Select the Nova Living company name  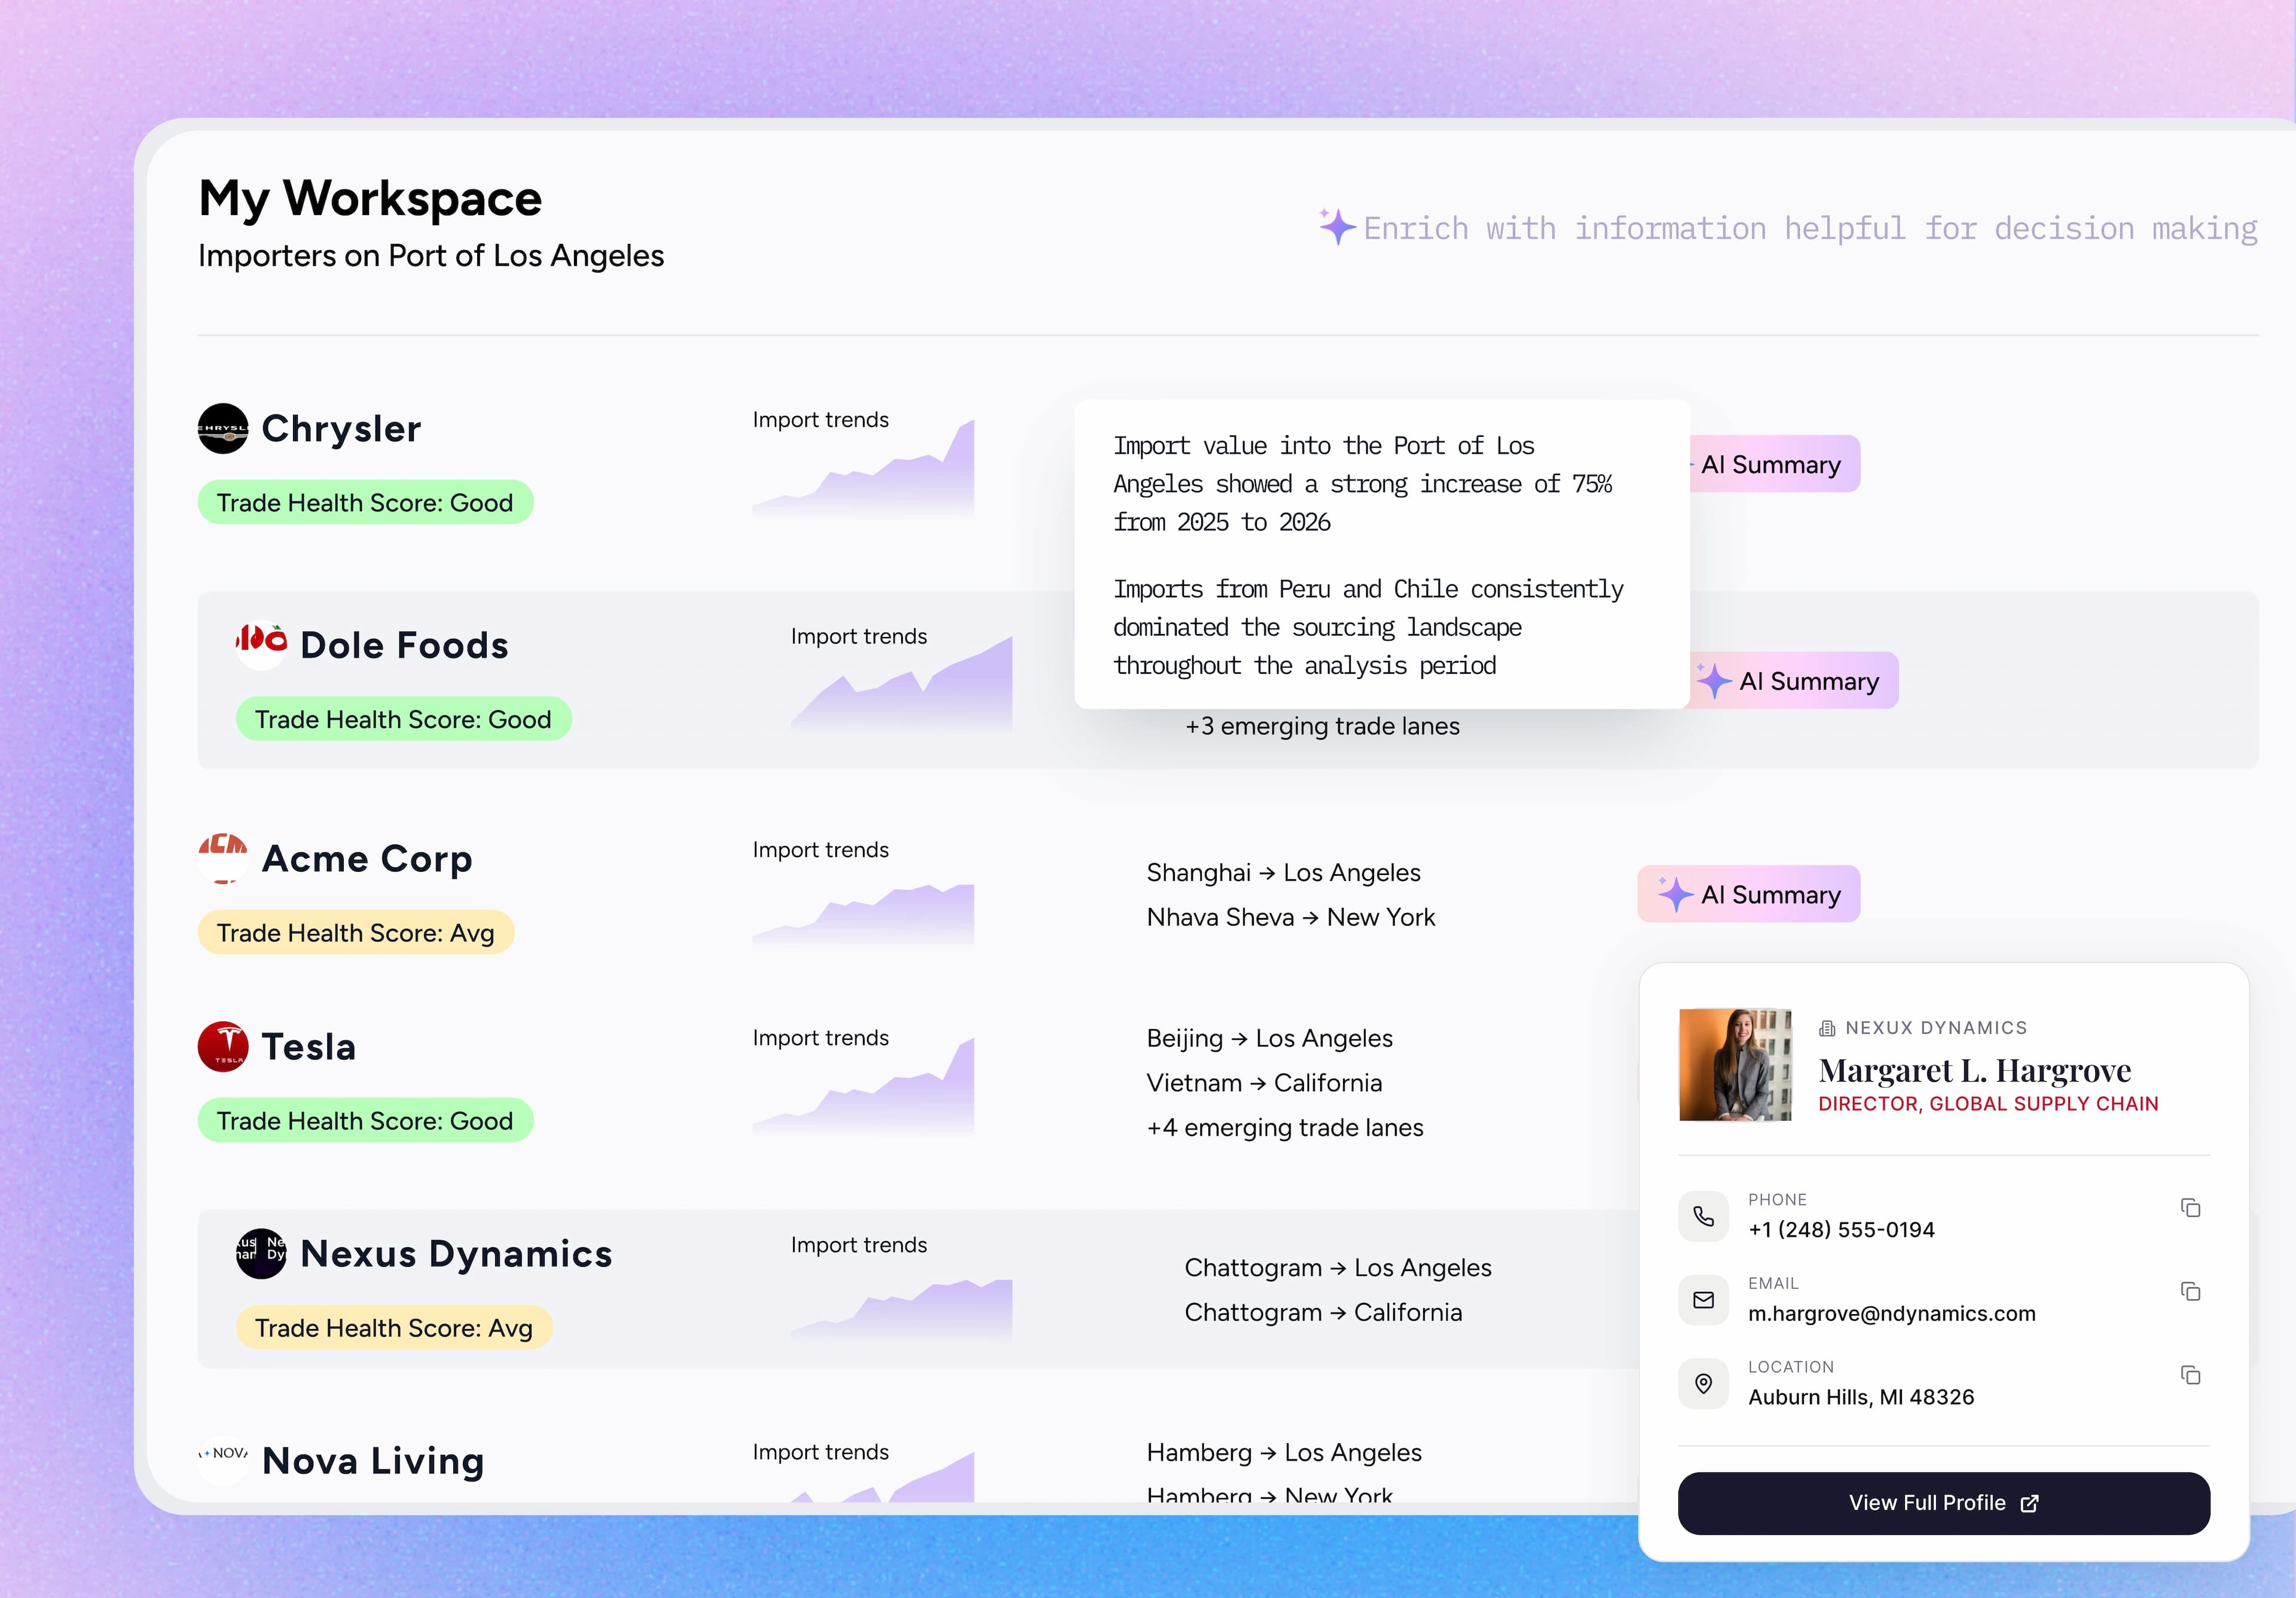pyautogui.click(x=373, y=1461)
